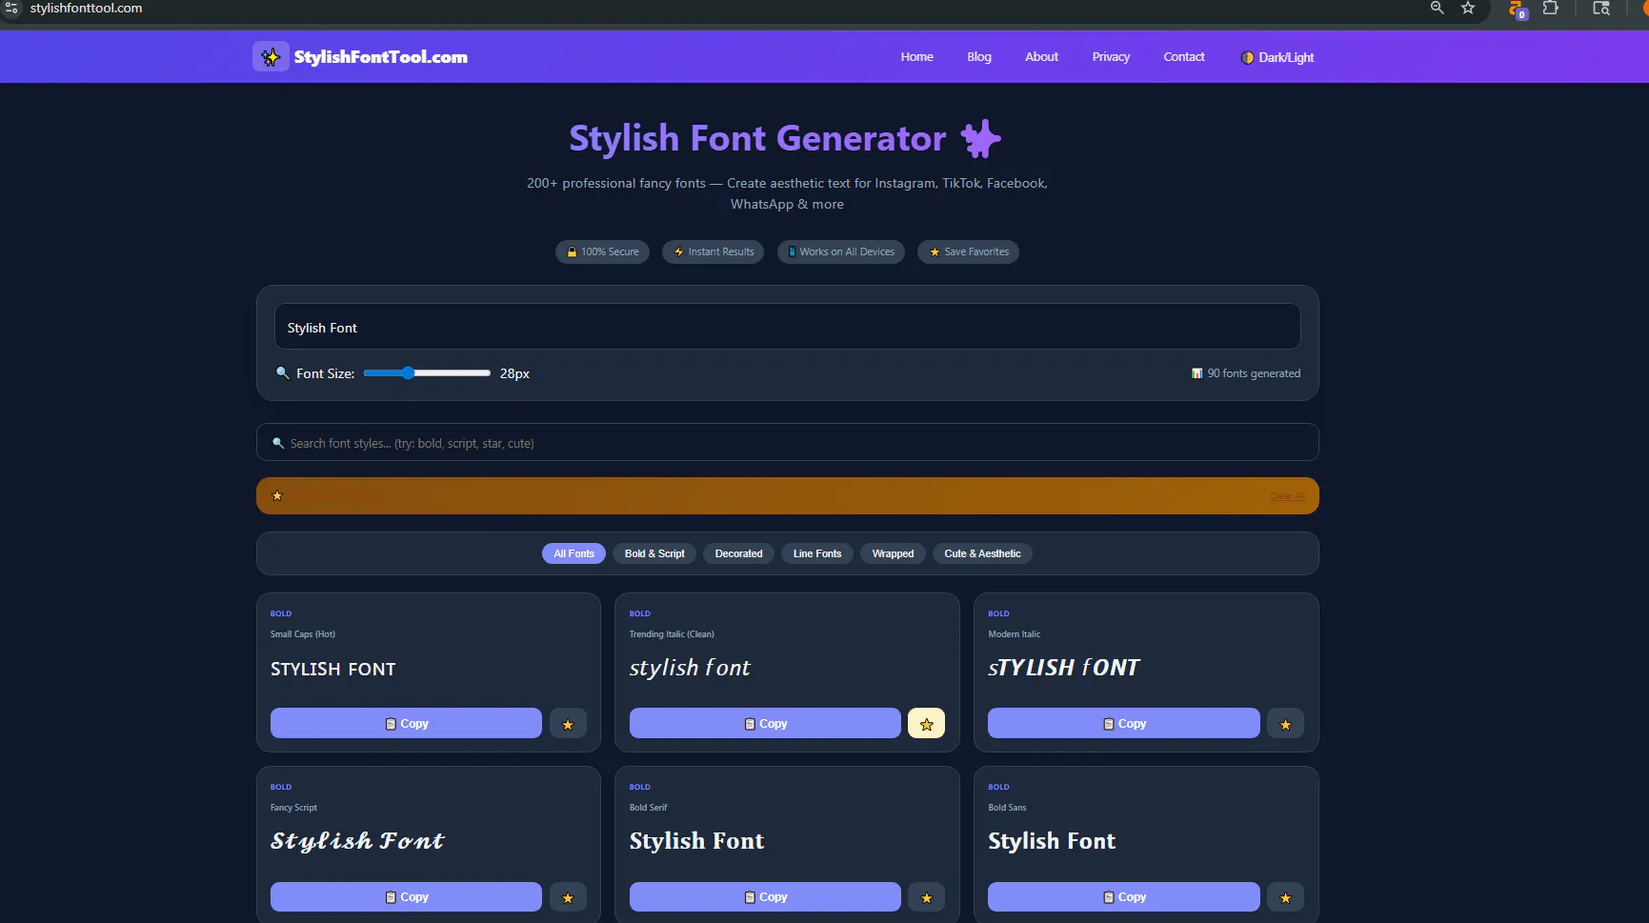Click the Modern Italic preview text
This screenshot has height=923, width=1649.
(x=1063, y=668)
